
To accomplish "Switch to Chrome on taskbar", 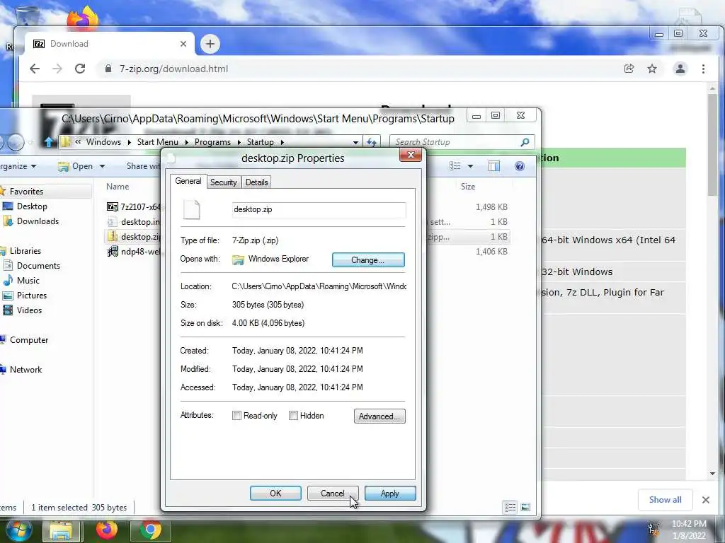I will click(x=151, y=530).
